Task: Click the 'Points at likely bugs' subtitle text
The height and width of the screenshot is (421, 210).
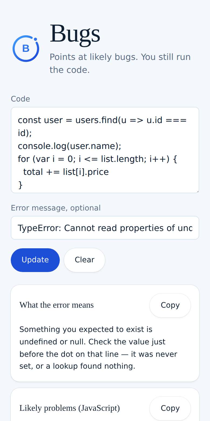Action: click(120, 63)
